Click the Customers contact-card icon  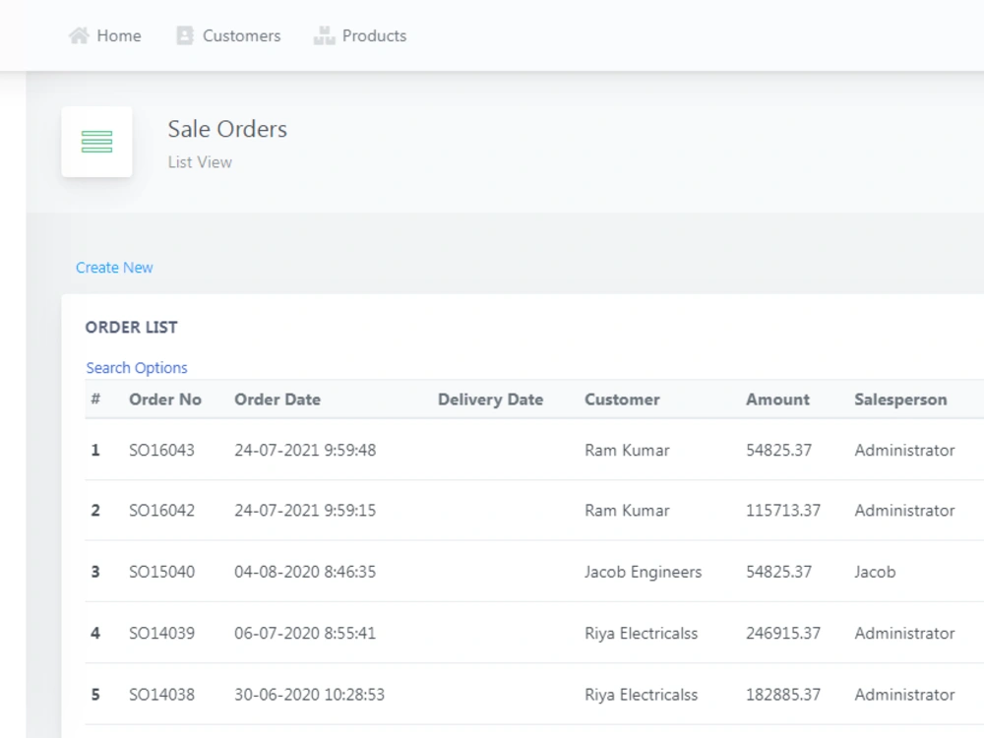coord(185,35)
